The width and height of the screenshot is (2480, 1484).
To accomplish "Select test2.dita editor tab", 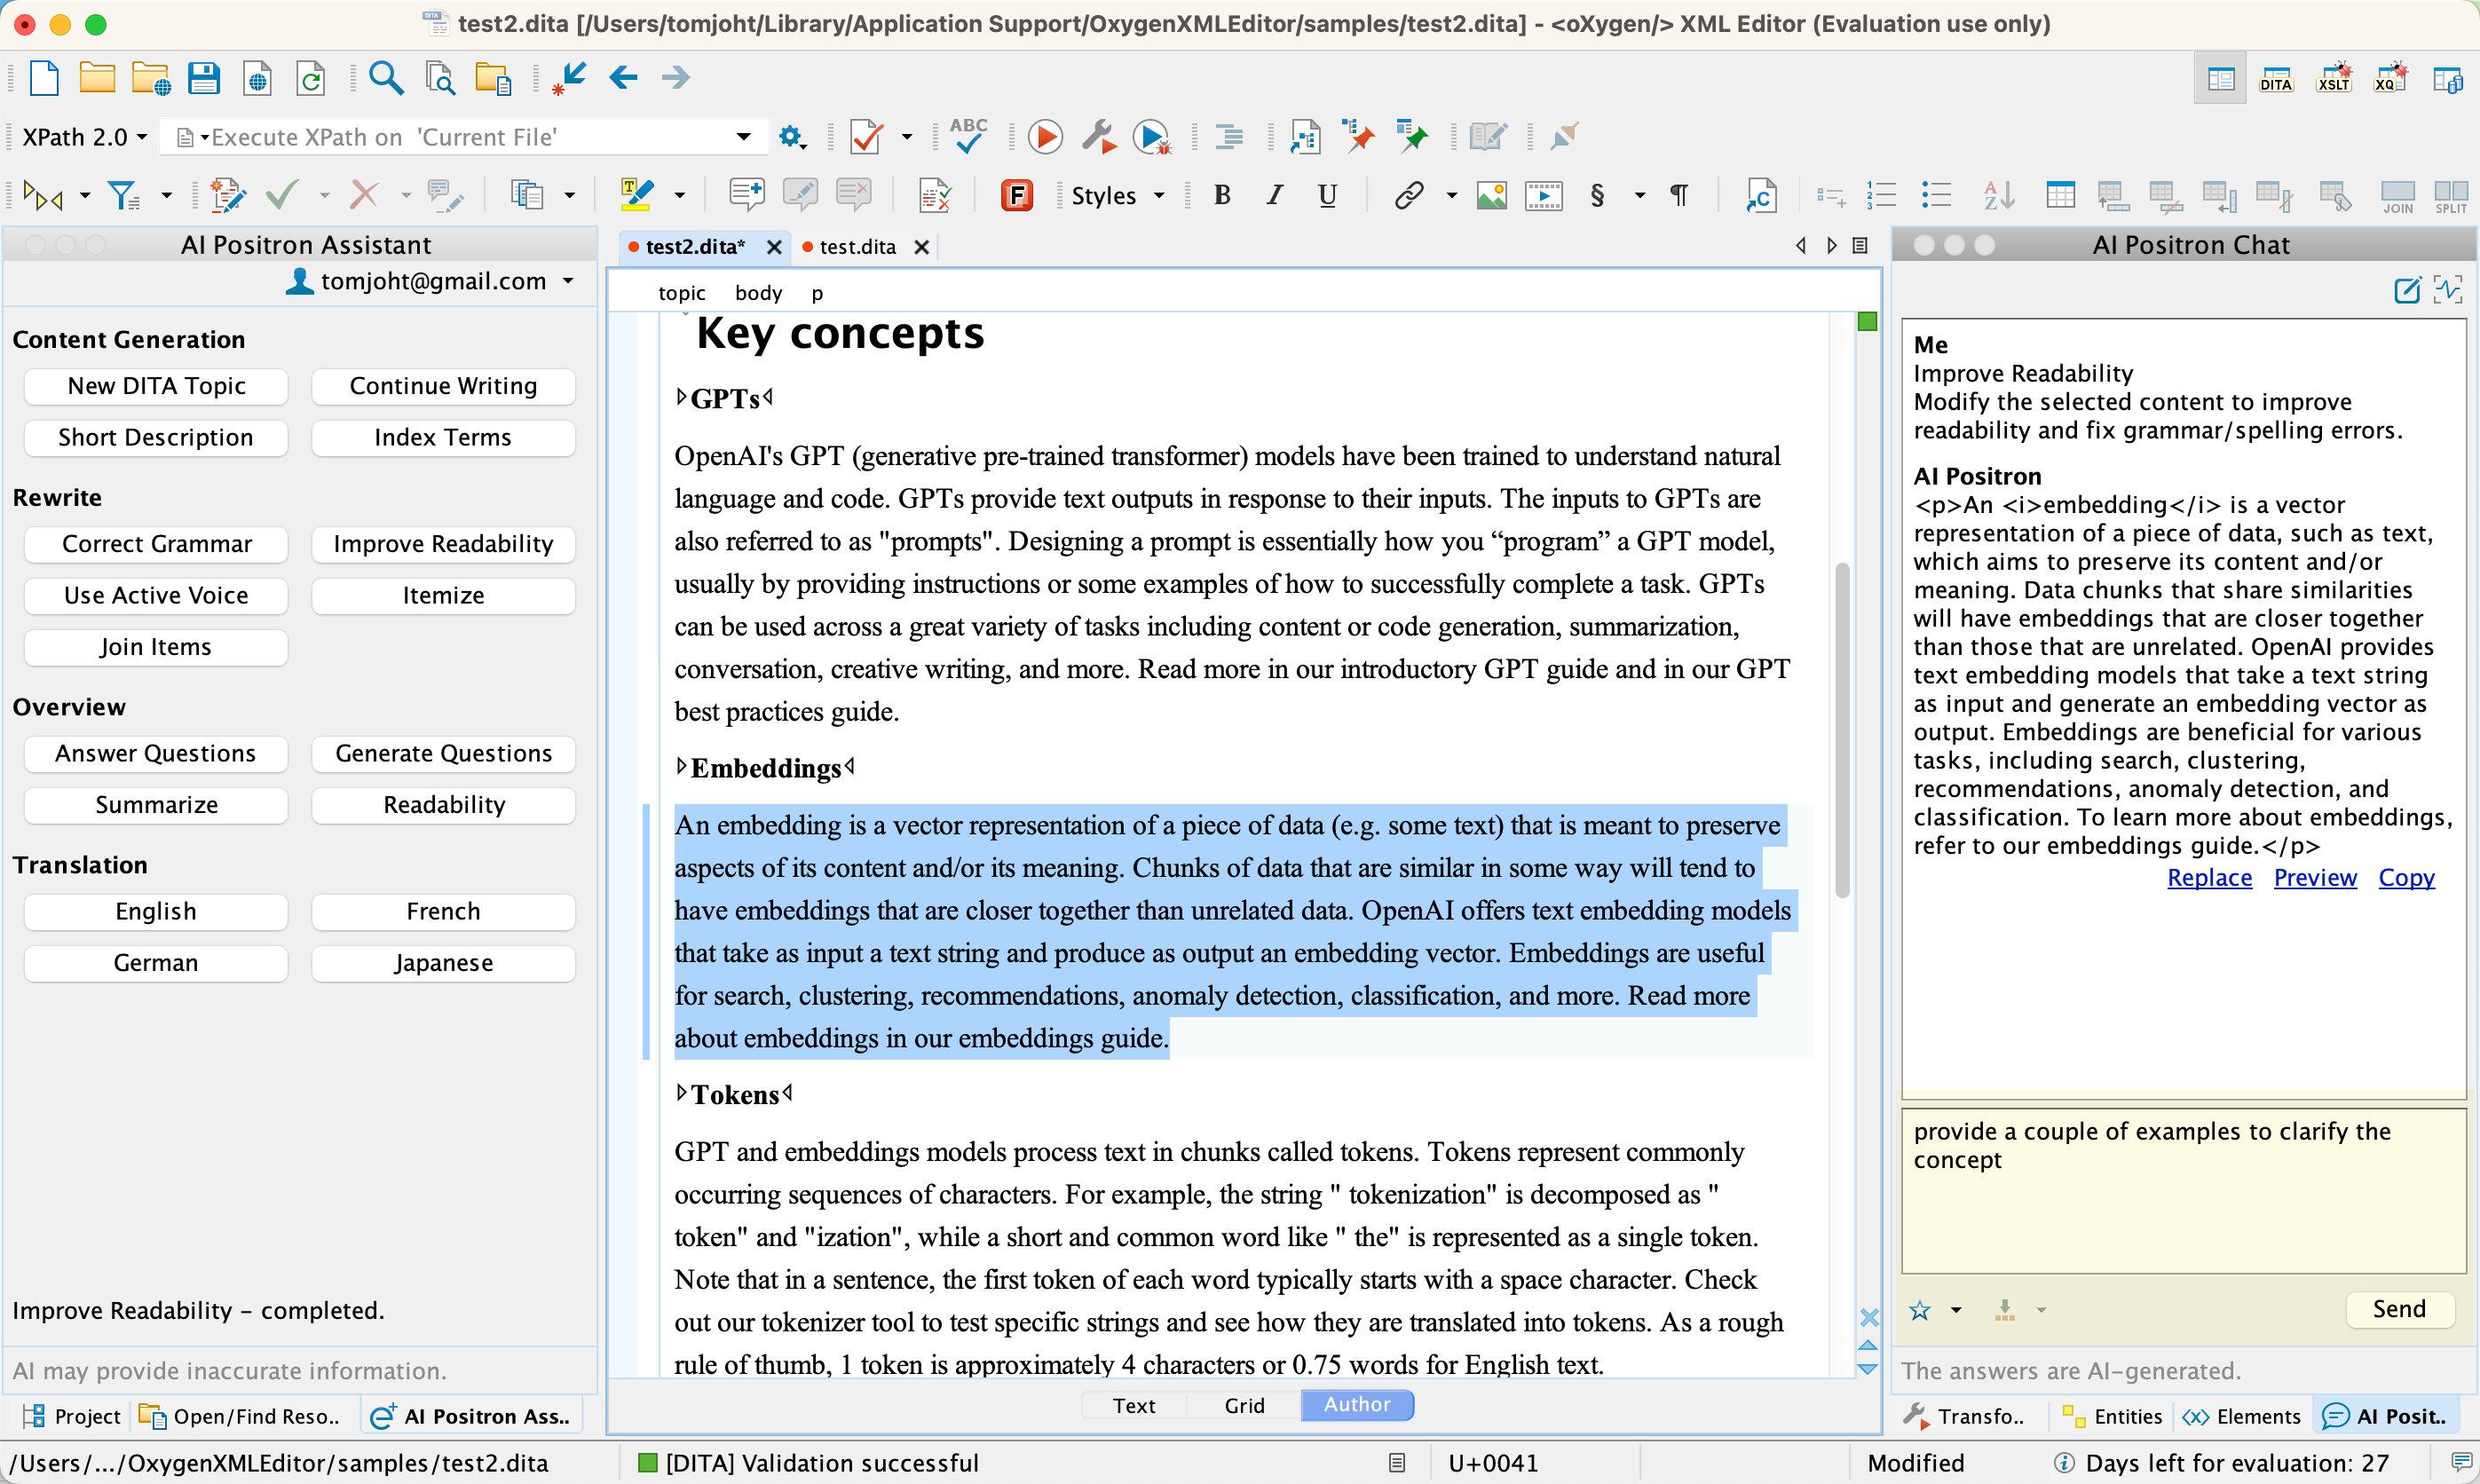I will coord(694,247).
